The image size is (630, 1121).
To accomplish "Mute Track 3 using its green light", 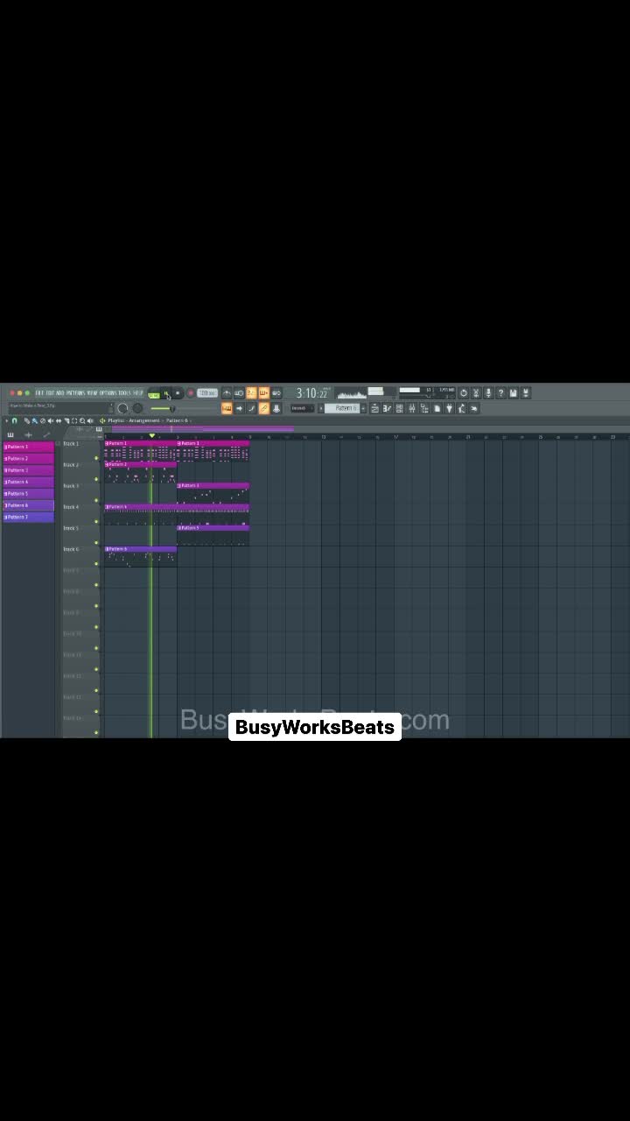I will 96,500.
